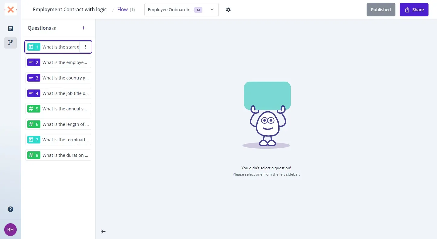Open flow settings gear icon
The width and height of the screenshot is (437, 239).
pyautogui.click(x=229, y=10)
